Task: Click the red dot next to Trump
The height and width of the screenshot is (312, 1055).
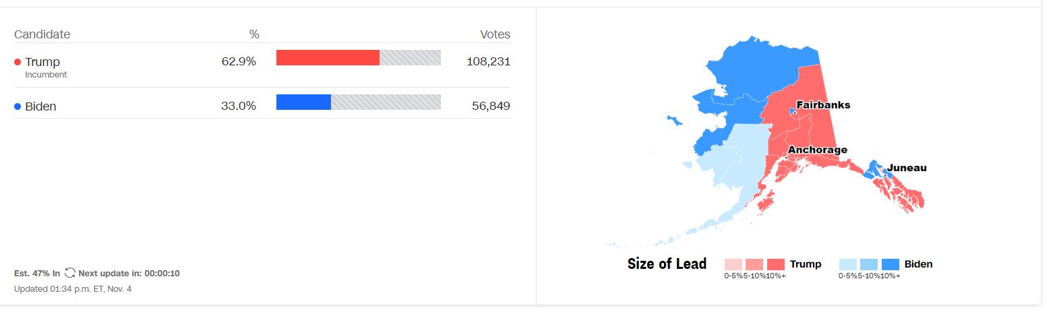Action: coord(18,62)
